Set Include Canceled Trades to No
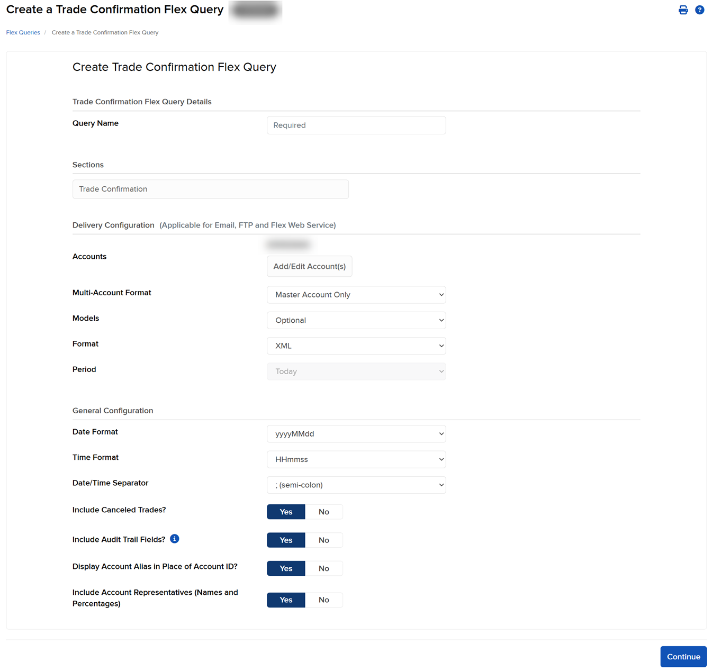Screen dimensions: 712x671 click(323, 512)
